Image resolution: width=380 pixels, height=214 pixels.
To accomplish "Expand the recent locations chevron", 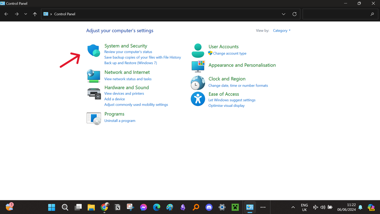I will tap(26, 14).
